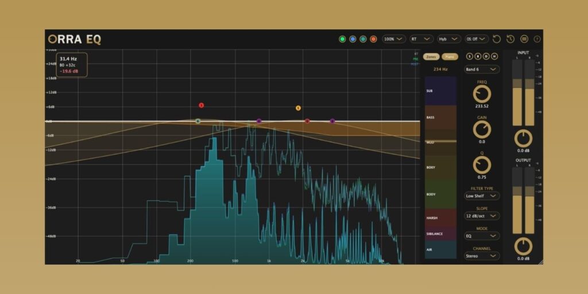Toggle the PRE analyzer legend label
This screenshot has height=294, width=588.
[x=416, y=59]
